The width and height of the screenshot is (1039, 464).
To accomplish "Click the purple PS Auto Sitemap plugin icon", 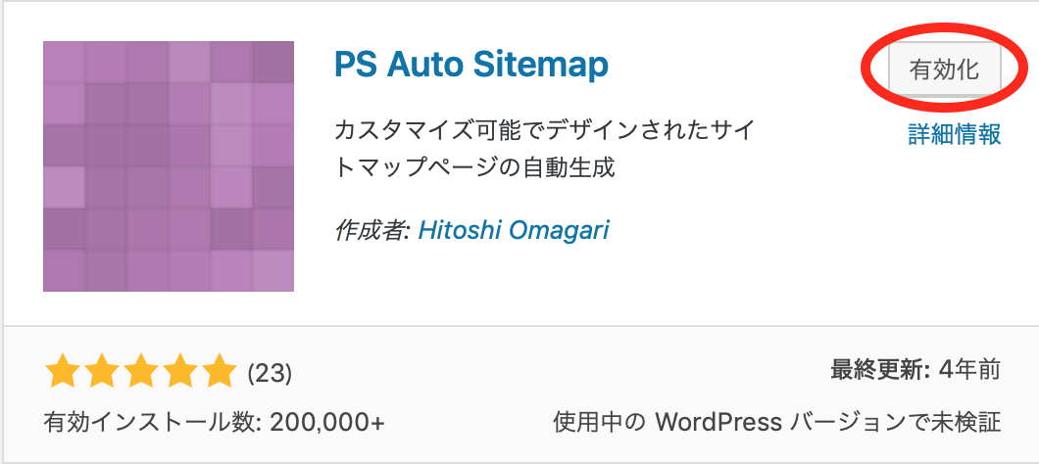I will pyautogui.click(x=169, y=166).
